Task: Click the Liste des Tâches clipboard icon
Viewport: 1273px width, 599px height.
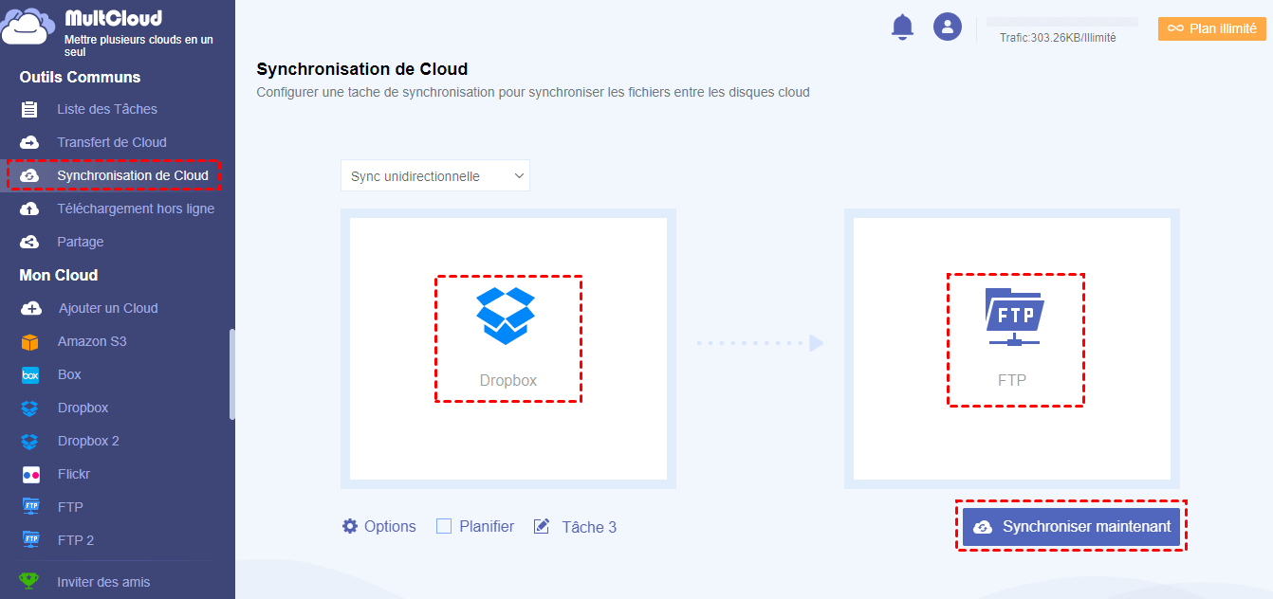Action: [30, 109]
